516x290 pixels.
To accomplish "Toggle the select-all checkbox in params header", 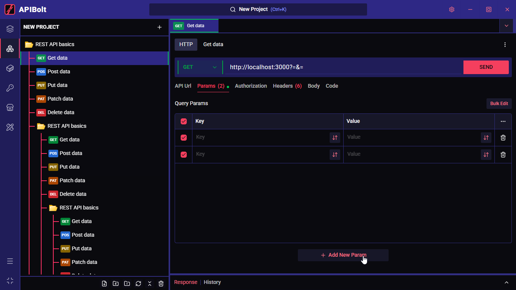I will [x=184, y=121].
